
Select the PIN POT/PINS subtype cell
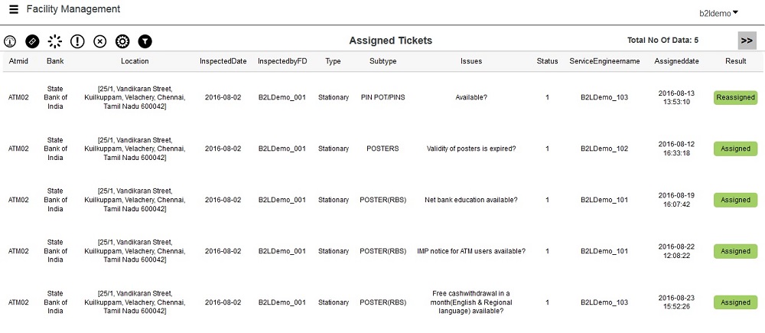click(382, 97)
